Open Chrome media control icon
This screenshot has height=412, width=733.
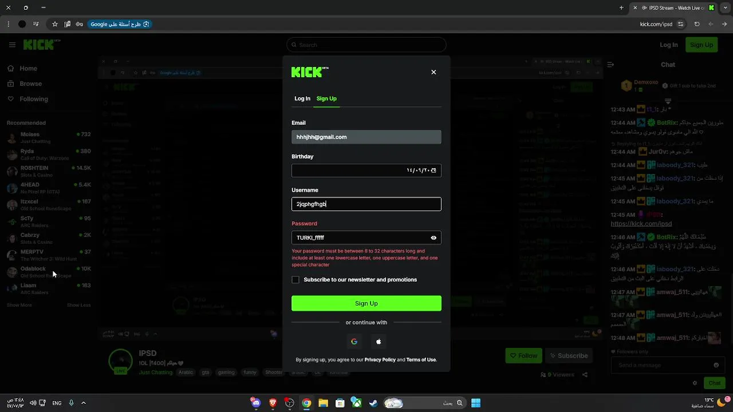point(36,24)
